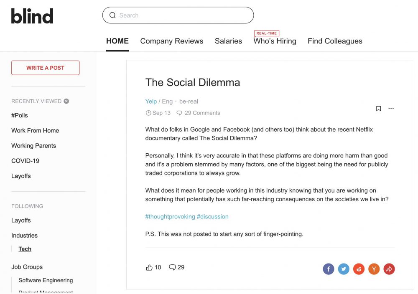The image size is (418, 294).
Task: Click the search magnifier icon
Action: [112, 15]
